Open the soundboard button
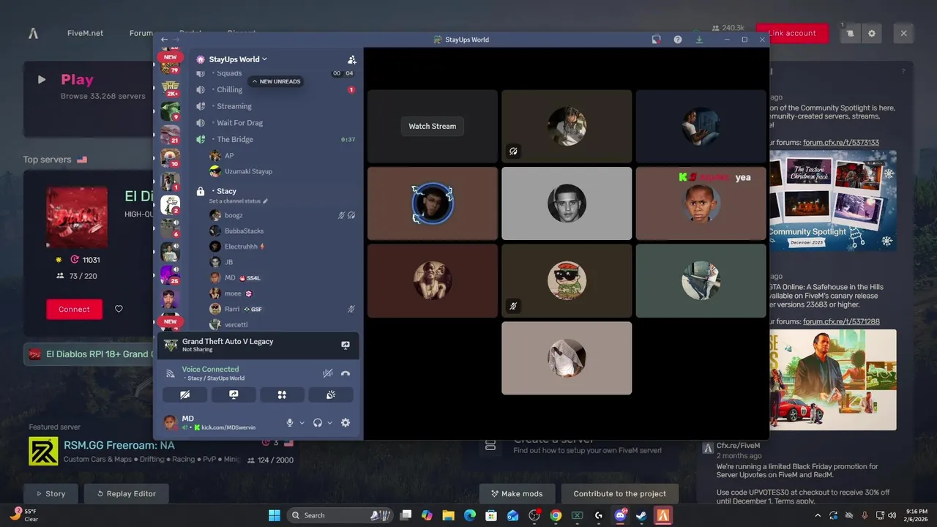The width and height of the screenshot is (937, 527). (x=331, y=395)
